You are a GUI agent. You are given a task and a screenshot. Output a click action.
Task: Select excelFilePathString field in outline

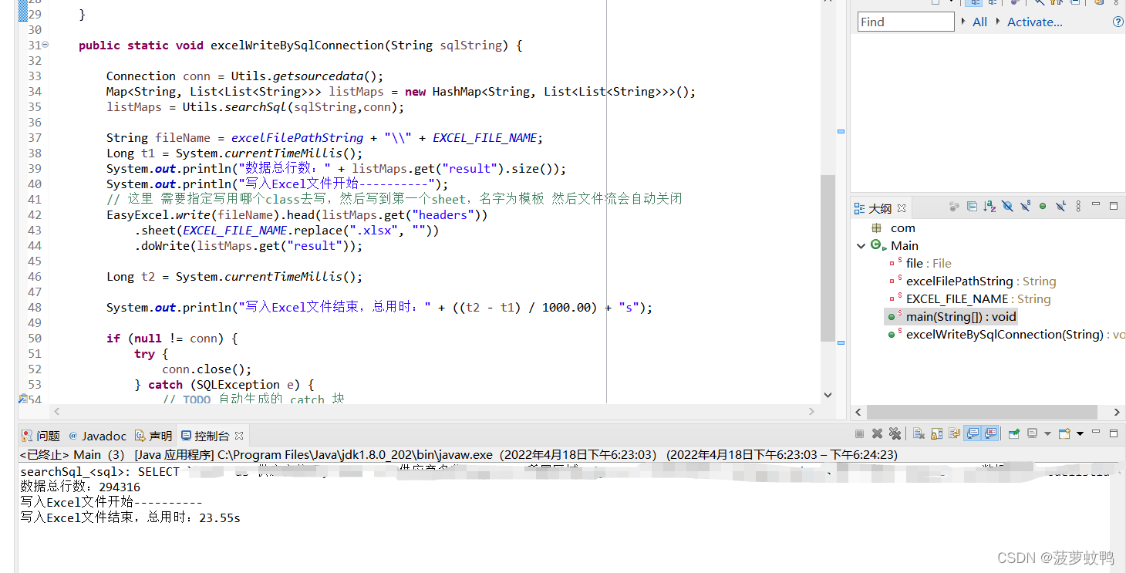(981, 281)
